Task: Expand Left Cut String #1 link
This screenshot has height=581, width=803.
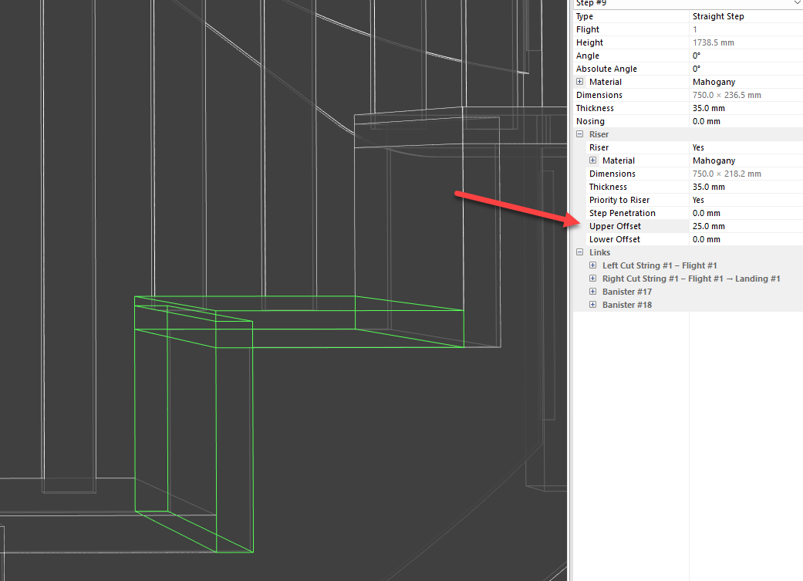Action: coord(593,265)
